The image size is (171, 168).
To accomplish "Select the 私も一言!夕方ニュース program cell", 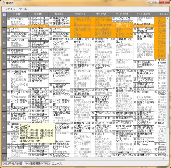I will point(17,95).
